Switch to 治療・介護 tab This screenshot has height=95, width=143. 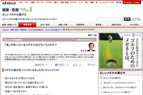[x=63, y=25]
